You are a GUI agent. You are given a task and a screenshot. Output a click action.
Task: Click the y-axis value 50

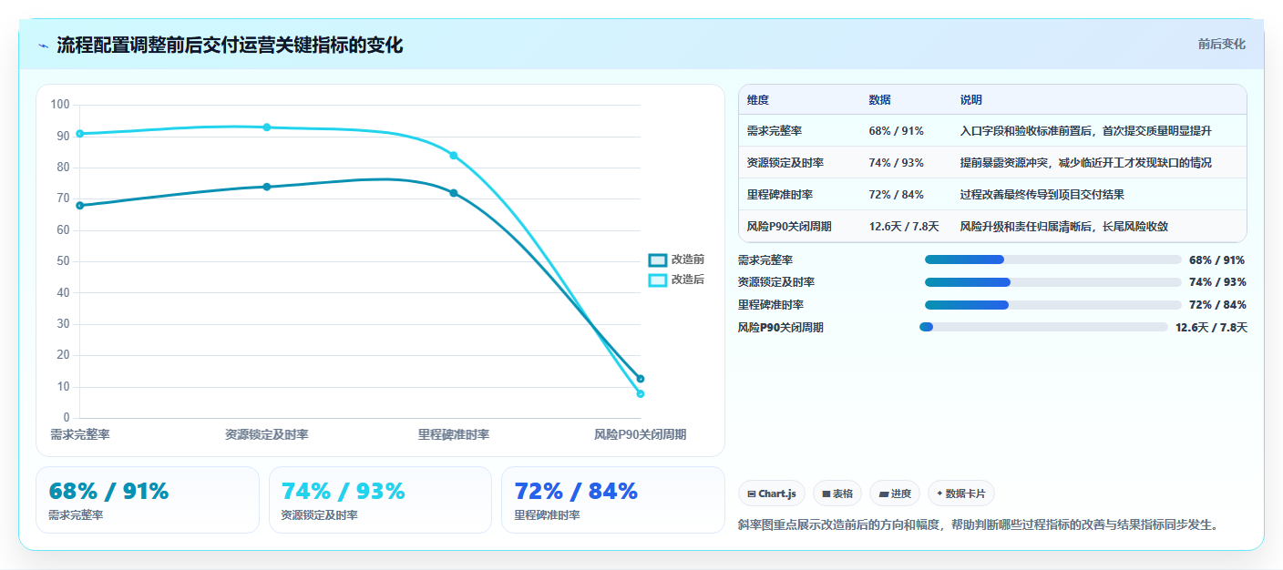tap(63, 261)
